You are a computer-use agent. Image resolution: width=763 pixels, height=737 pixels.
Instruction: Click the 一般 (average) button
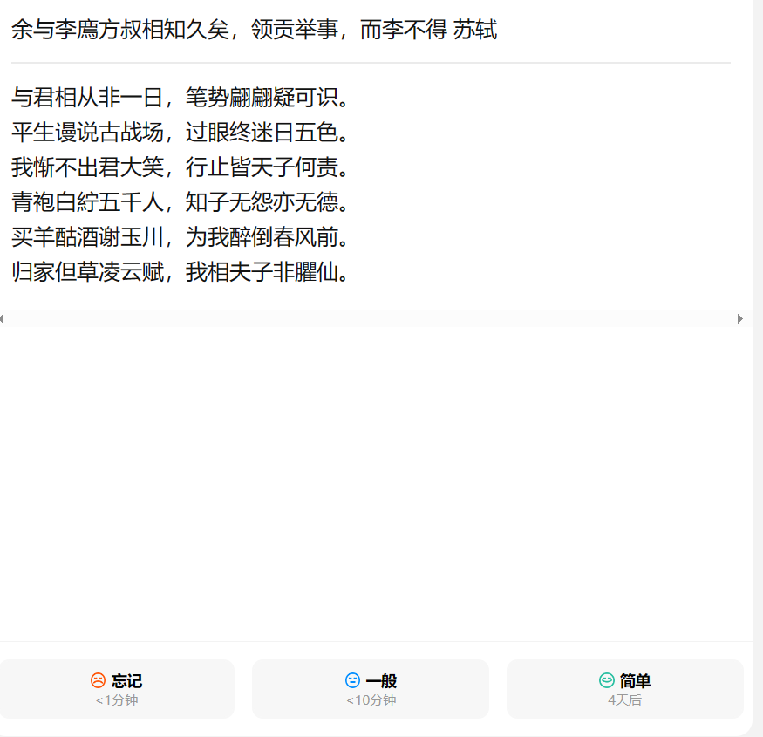[x=371, y=689]
